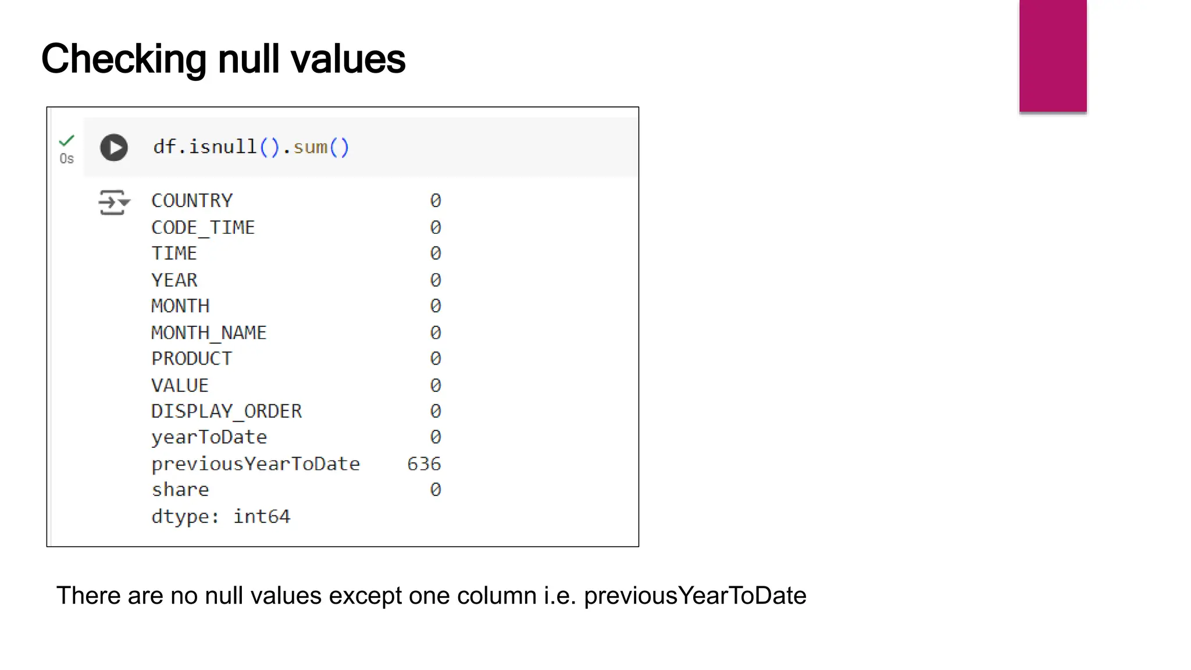Click the df.isnull().sum() code line
1191x670 pixels.
[251, 147]
